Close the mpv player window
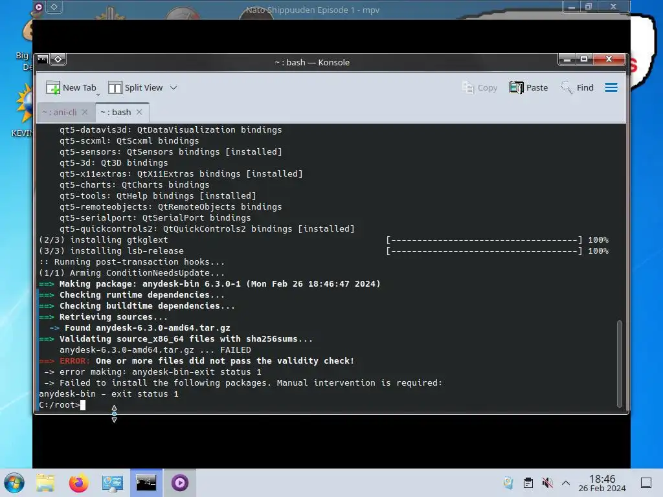 click(x=613, y=6)
